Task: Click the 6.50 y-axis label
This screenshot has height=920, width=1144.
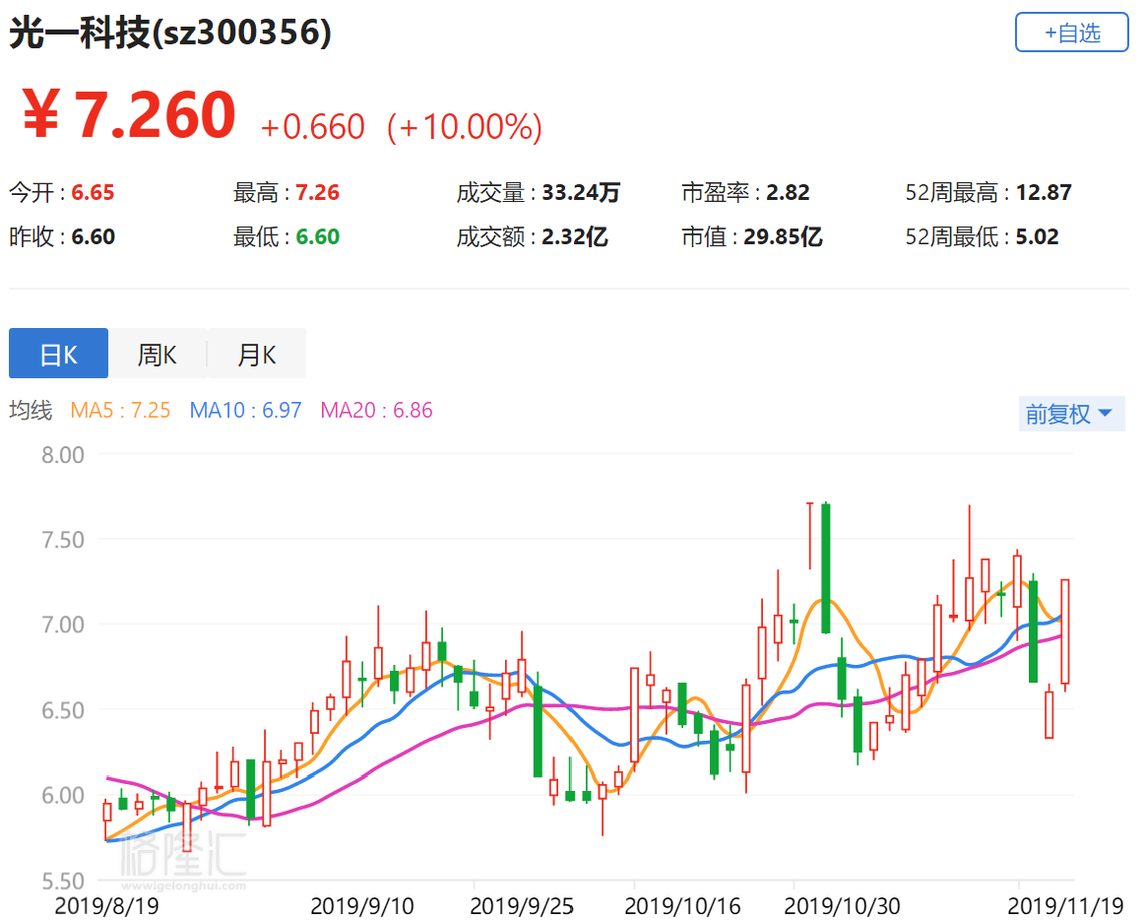Action: click(63, 710)
